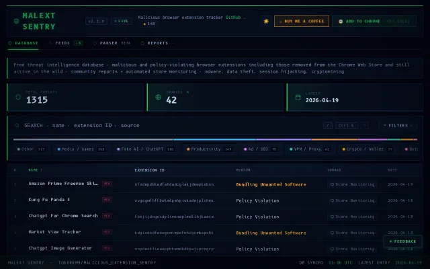Image resolution: width=430 pixels, height=269 pixels.
Task: Open the Kung Fu Panda 3 row
Action: [x=215, y=200]
